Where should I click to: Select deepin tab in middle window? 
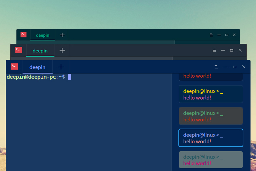[x=40, y=51]
